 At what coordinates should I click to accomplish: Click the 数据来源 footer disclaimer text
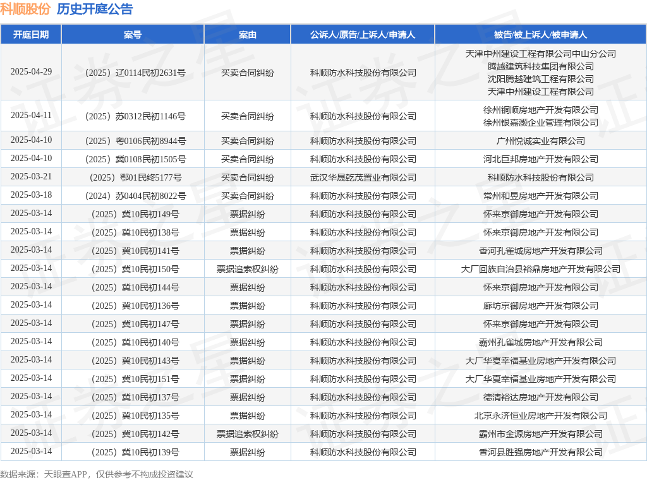click(x=97, y=474)
